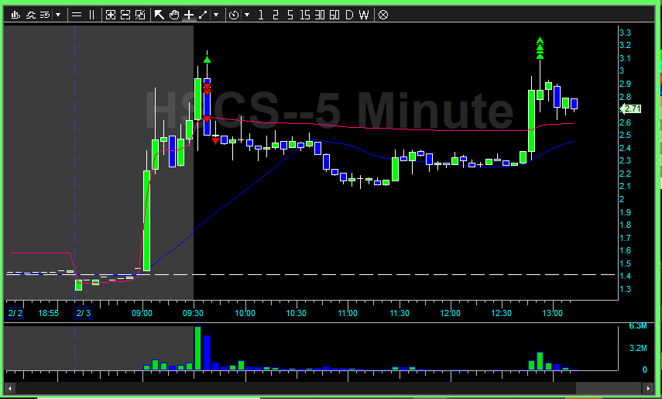Click the green buy arrow at 09:35

207,60
